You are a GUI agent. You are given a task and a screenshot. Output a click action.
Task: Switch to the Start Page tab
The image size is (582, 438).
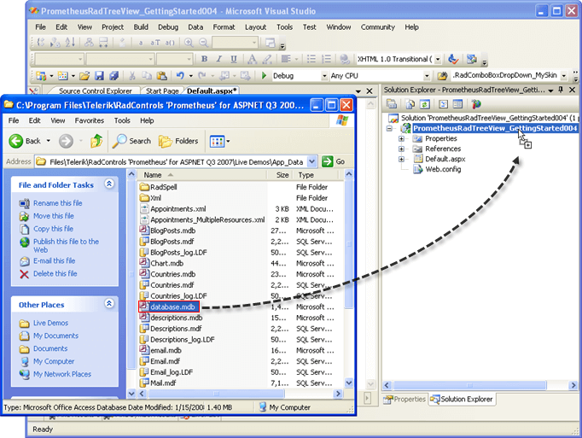click(x=162, y=91)
